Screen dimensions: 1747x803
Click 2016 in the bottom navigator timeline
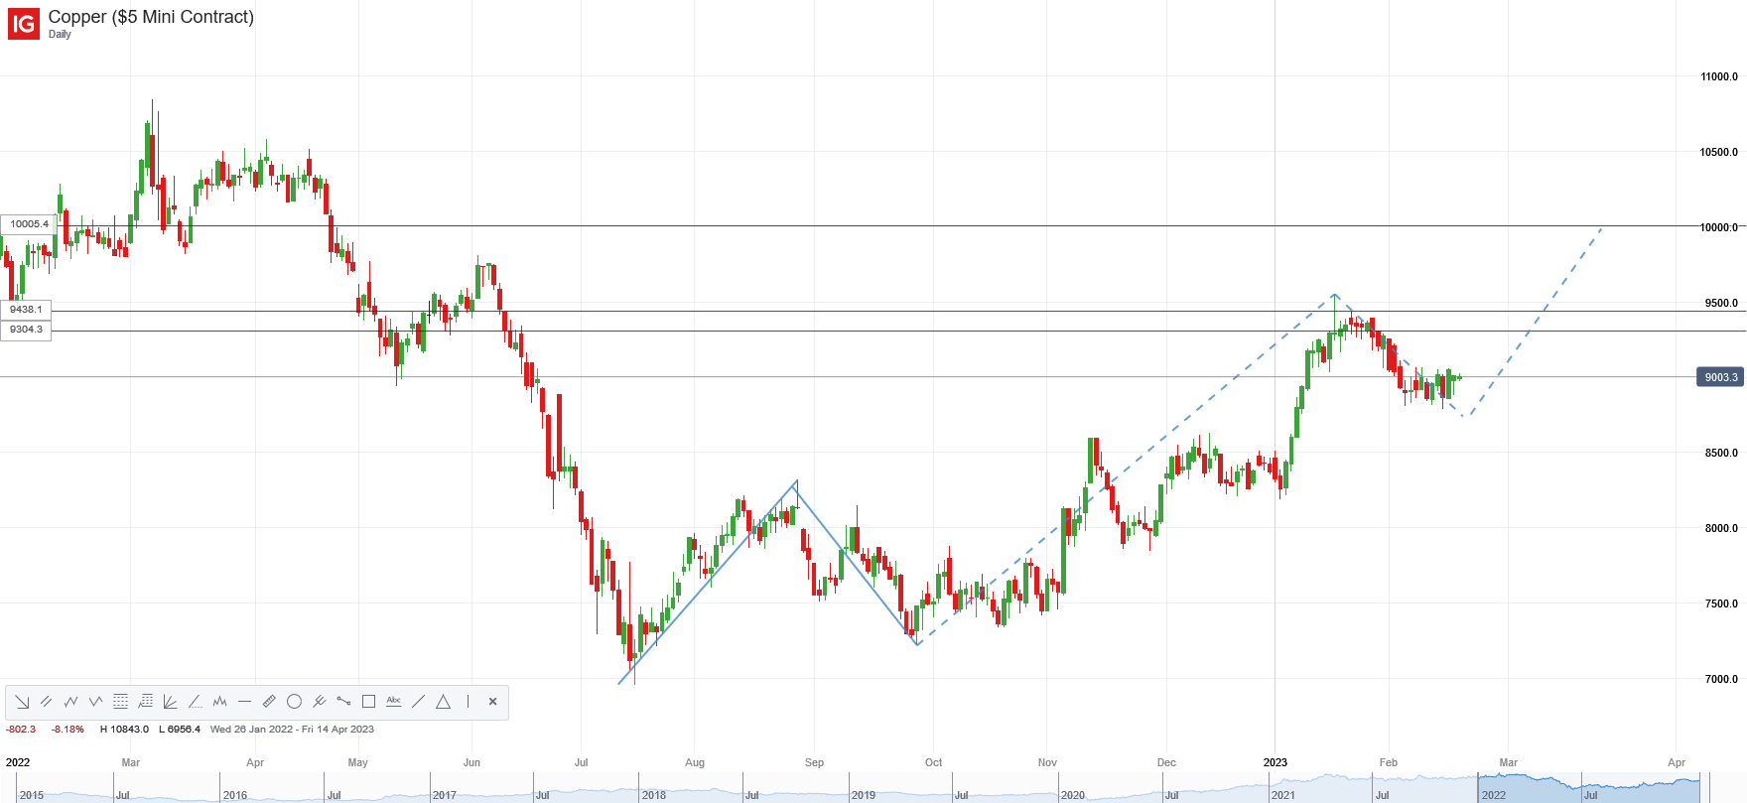[x=234, y=795]
